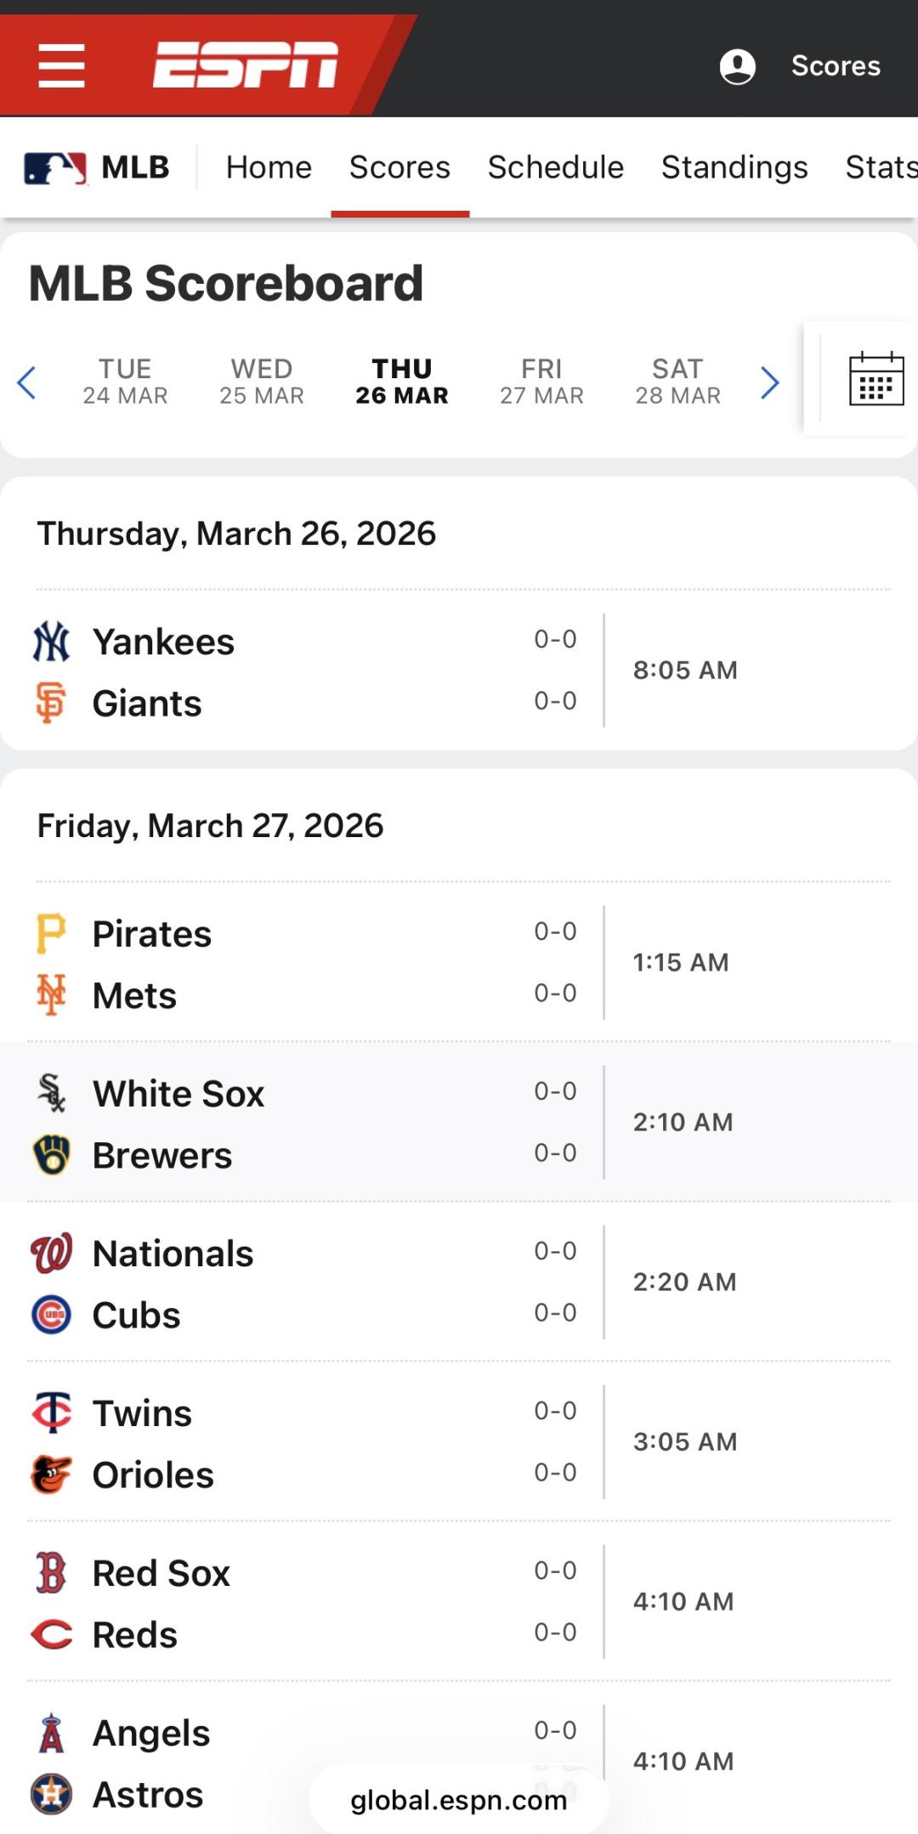918x1834 pixels.
Task: Select Wednesday 25 MAR date
Action: pyautogui.click(x=262, y=382)
